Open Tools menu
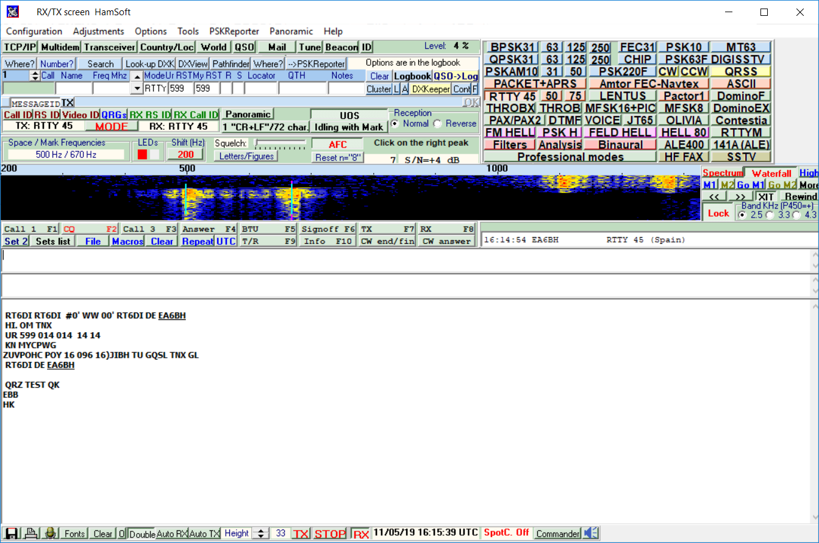Image resolution: width=819 pixels, height=543 pixels. coord(188,31)
